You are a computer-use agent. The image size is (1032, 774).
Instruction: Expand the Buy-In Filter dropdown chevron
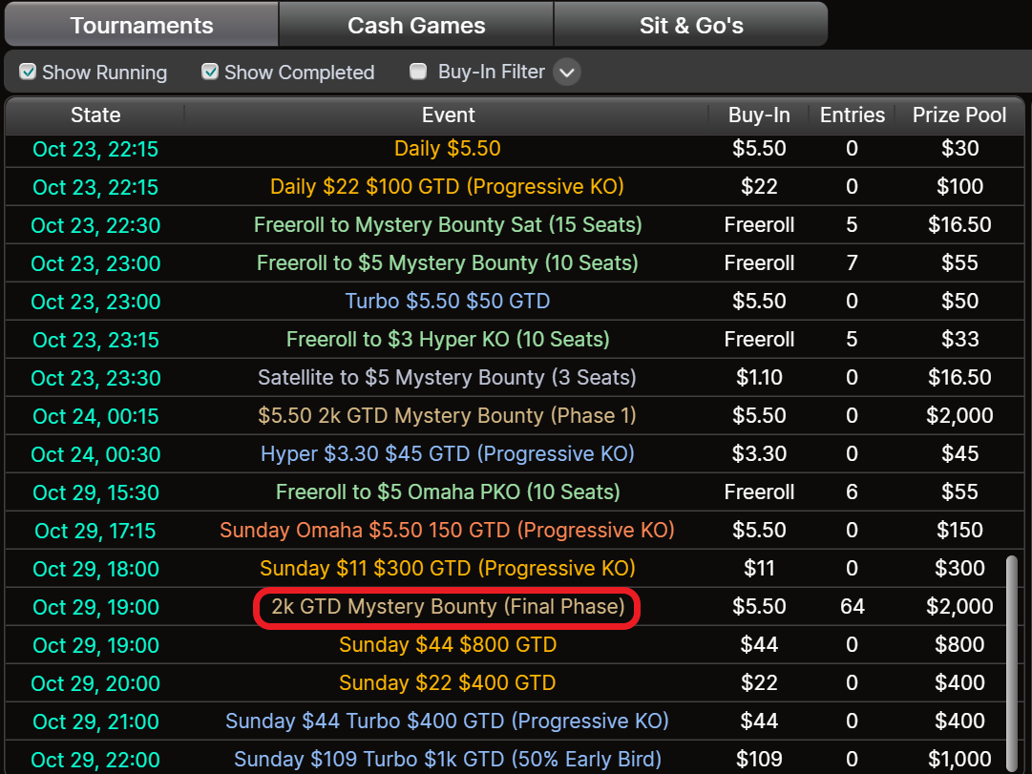[x=567, y=72]
